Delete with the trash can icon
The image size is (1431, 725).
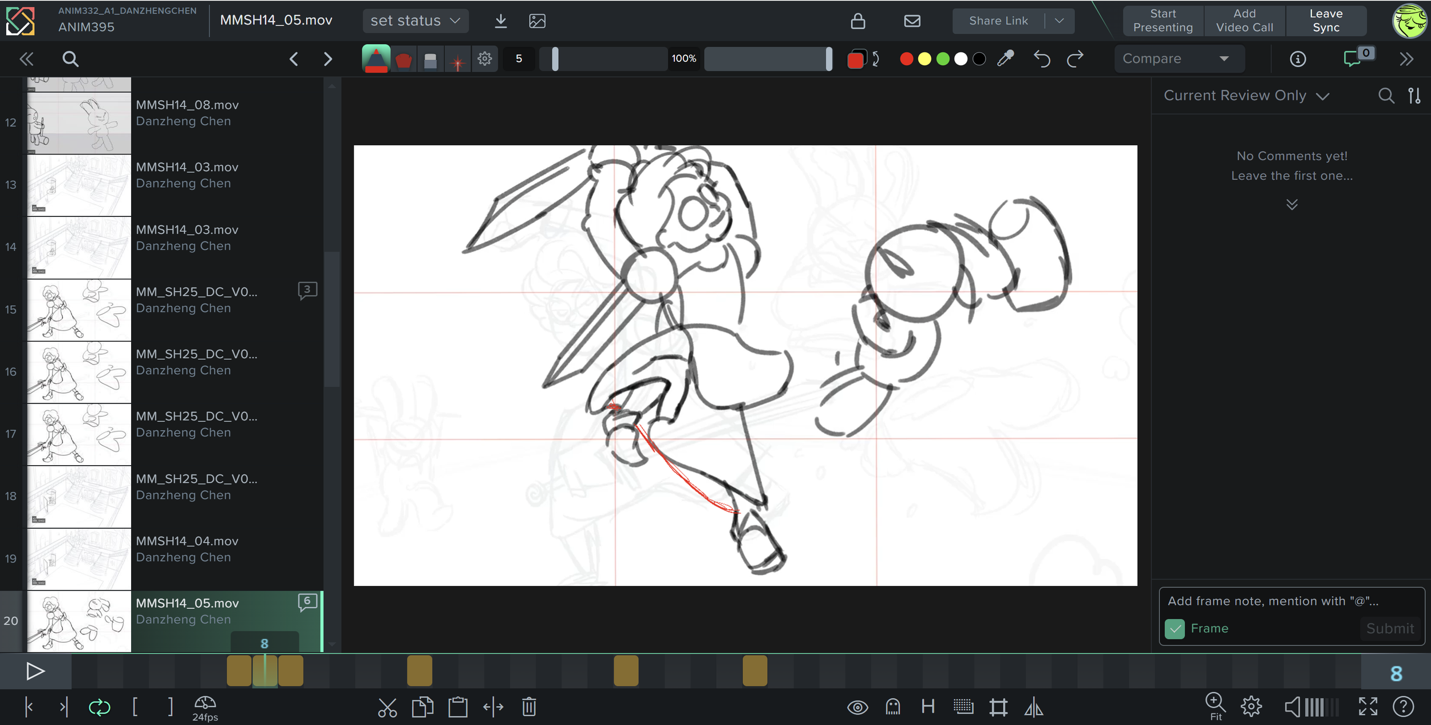click(x=529, y=707)
